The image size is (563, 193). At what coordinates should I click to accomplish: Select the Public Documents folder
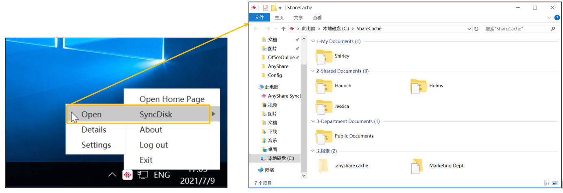(345, 136)
